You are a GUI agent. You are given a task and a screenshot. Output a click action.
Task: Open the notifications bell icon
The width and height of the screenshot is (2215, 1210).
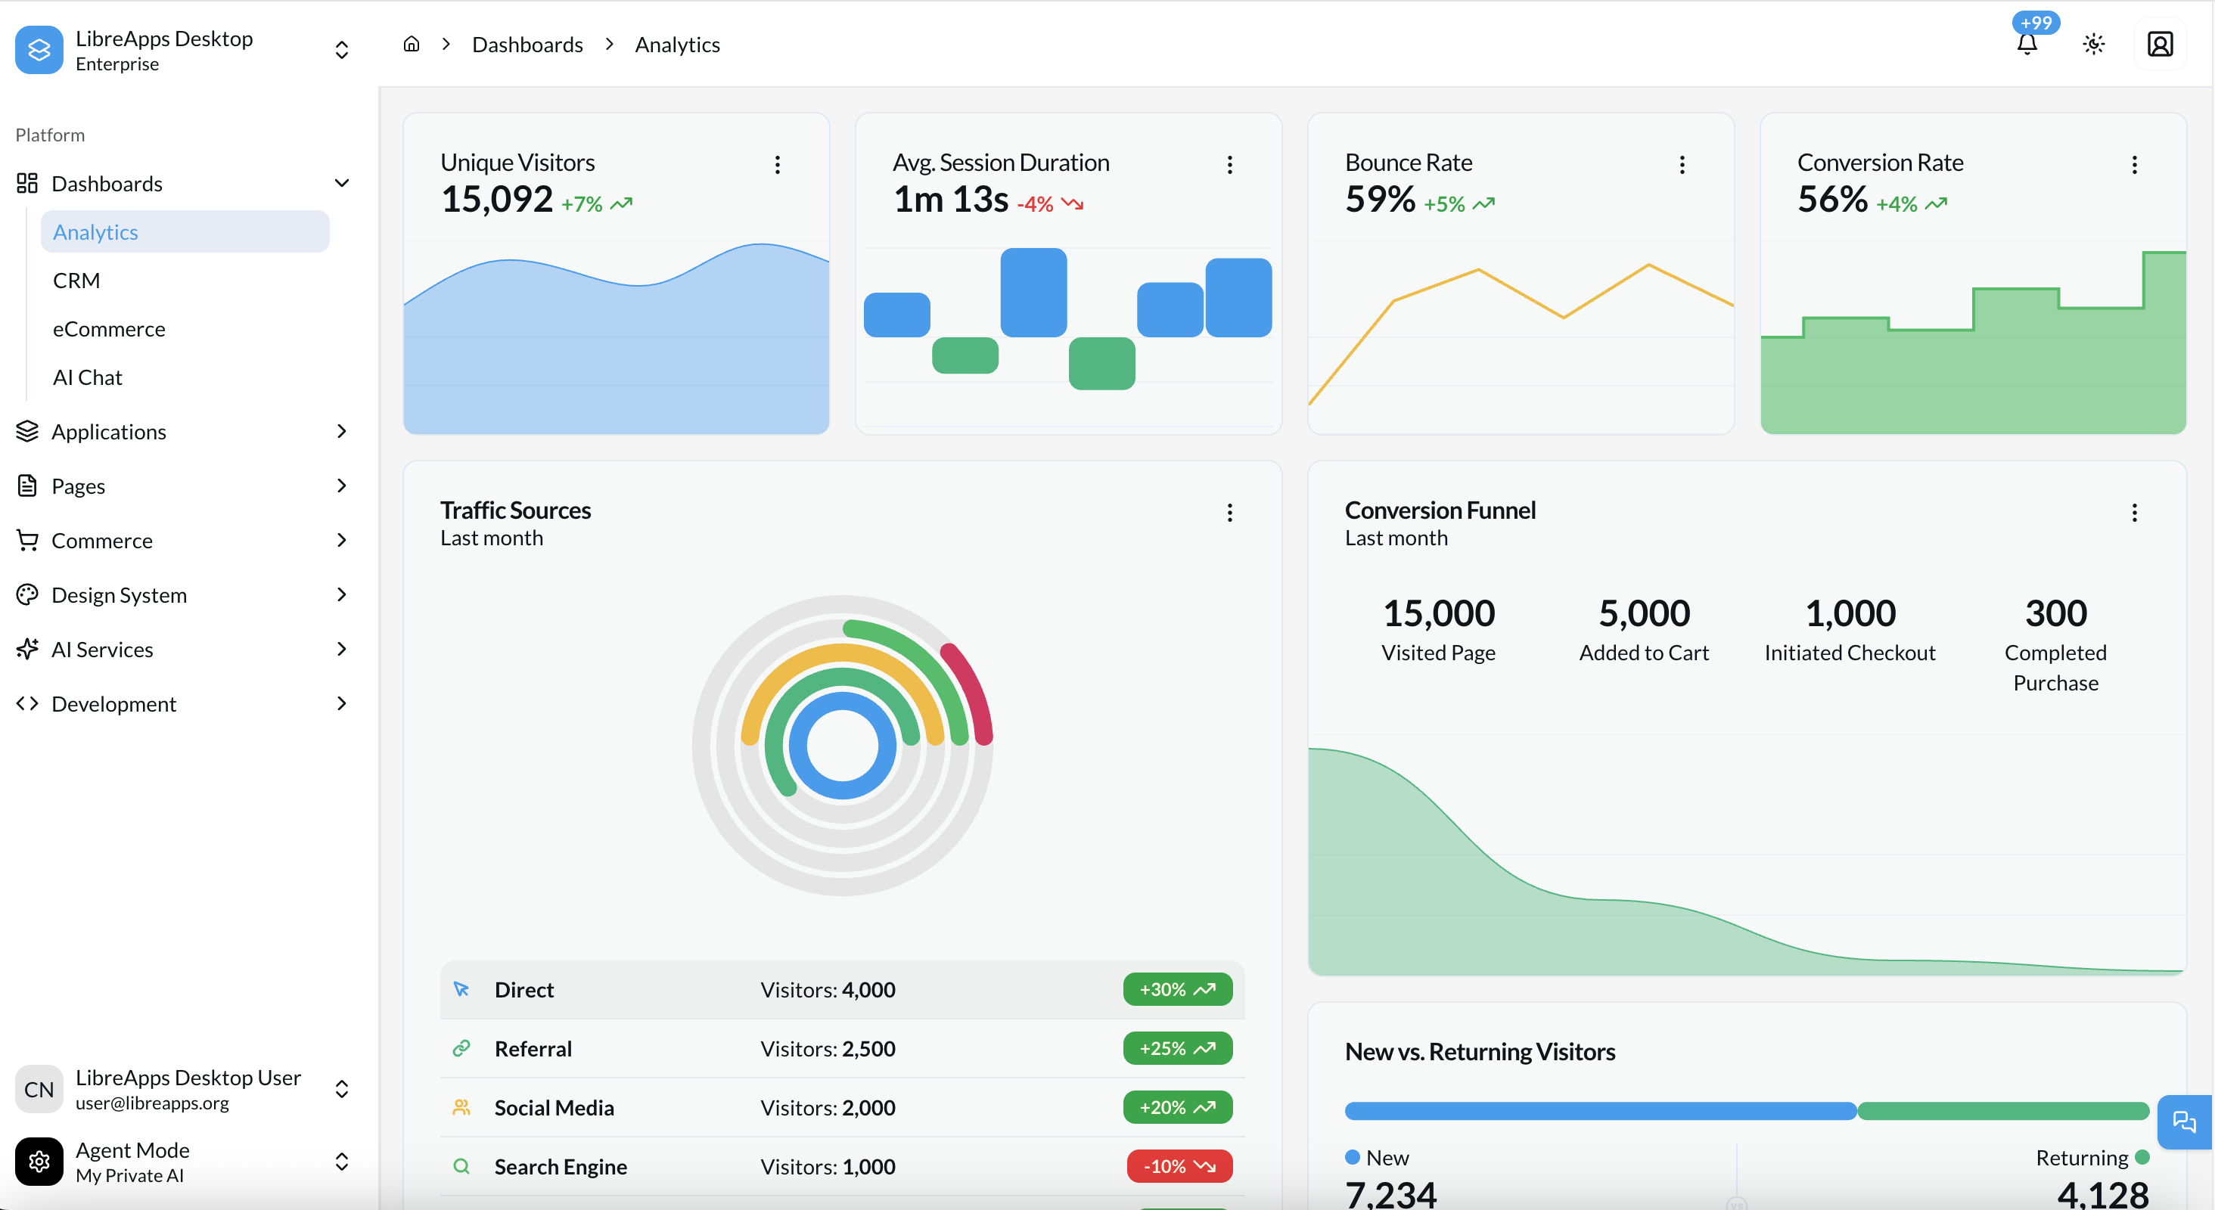click(x=2027, y=44)
